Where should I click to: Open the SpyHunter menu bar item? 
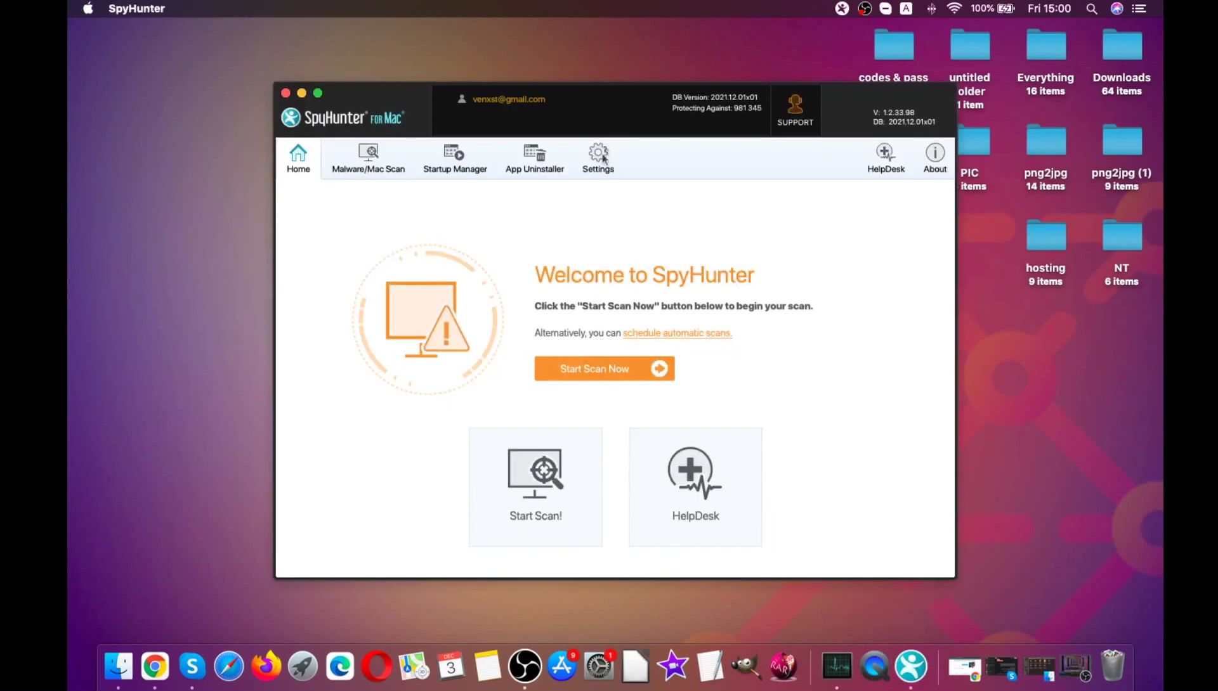click(x=136, y=8)
